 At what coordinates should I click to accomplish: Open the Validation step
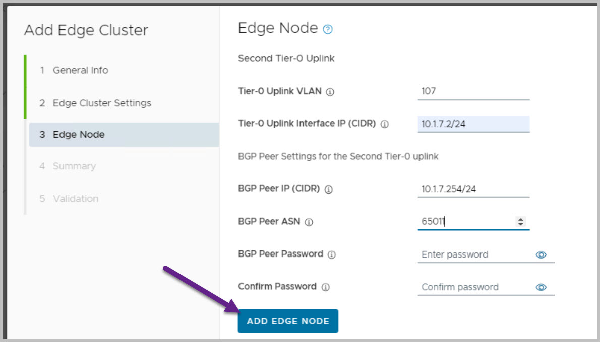pyautogui.click(x=76, y=199)
